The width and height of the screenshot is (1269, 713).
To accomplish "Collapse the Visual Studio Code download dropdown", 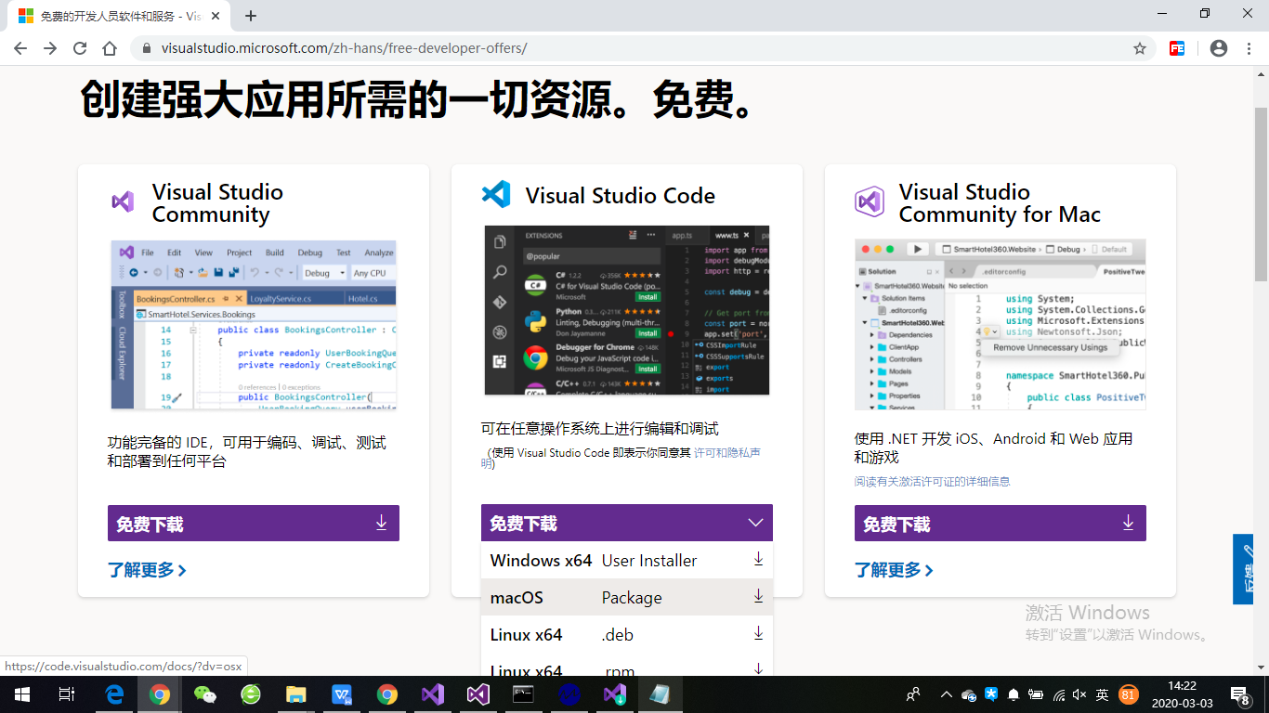I will coord(756,523).
